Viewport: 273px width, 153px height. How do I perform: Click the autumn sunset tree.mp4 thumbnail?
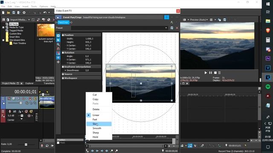46,30
